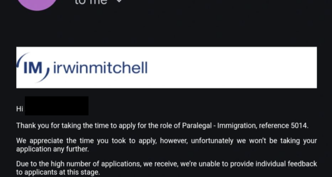Click the "Hi" greeting word
The height and width of the screenshot is (177, 332).
tap(19, 109)
